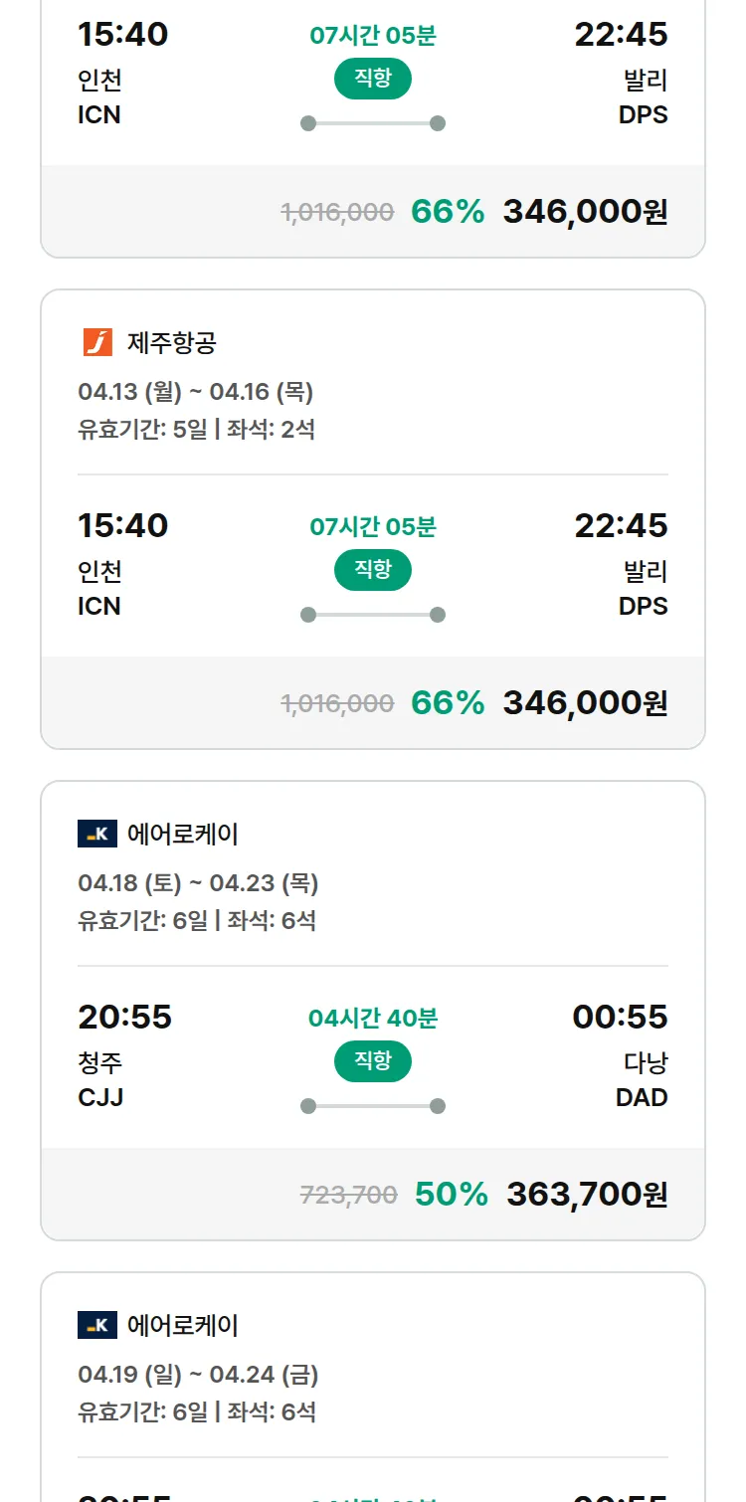Screen dimensions: 746x1502
Task: Click the crossed-out 723,700 original price
Action: (348, 1195)
